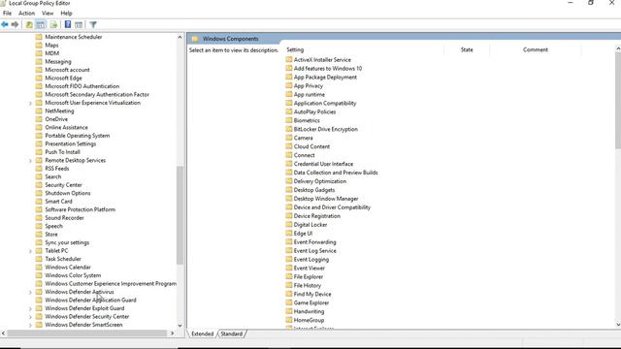Click the folder icon next to Game Explorer
Viewport: 621px width, 349px height.
click(x=289, y=302)
